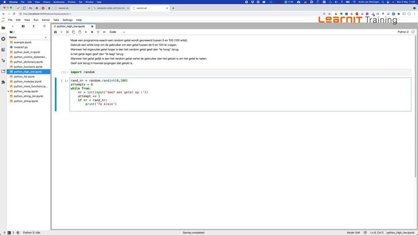The height and width of the screenshot is (235, 418).
Task: Open python_dictionary.ipynb file
Action: click(28, 62)
